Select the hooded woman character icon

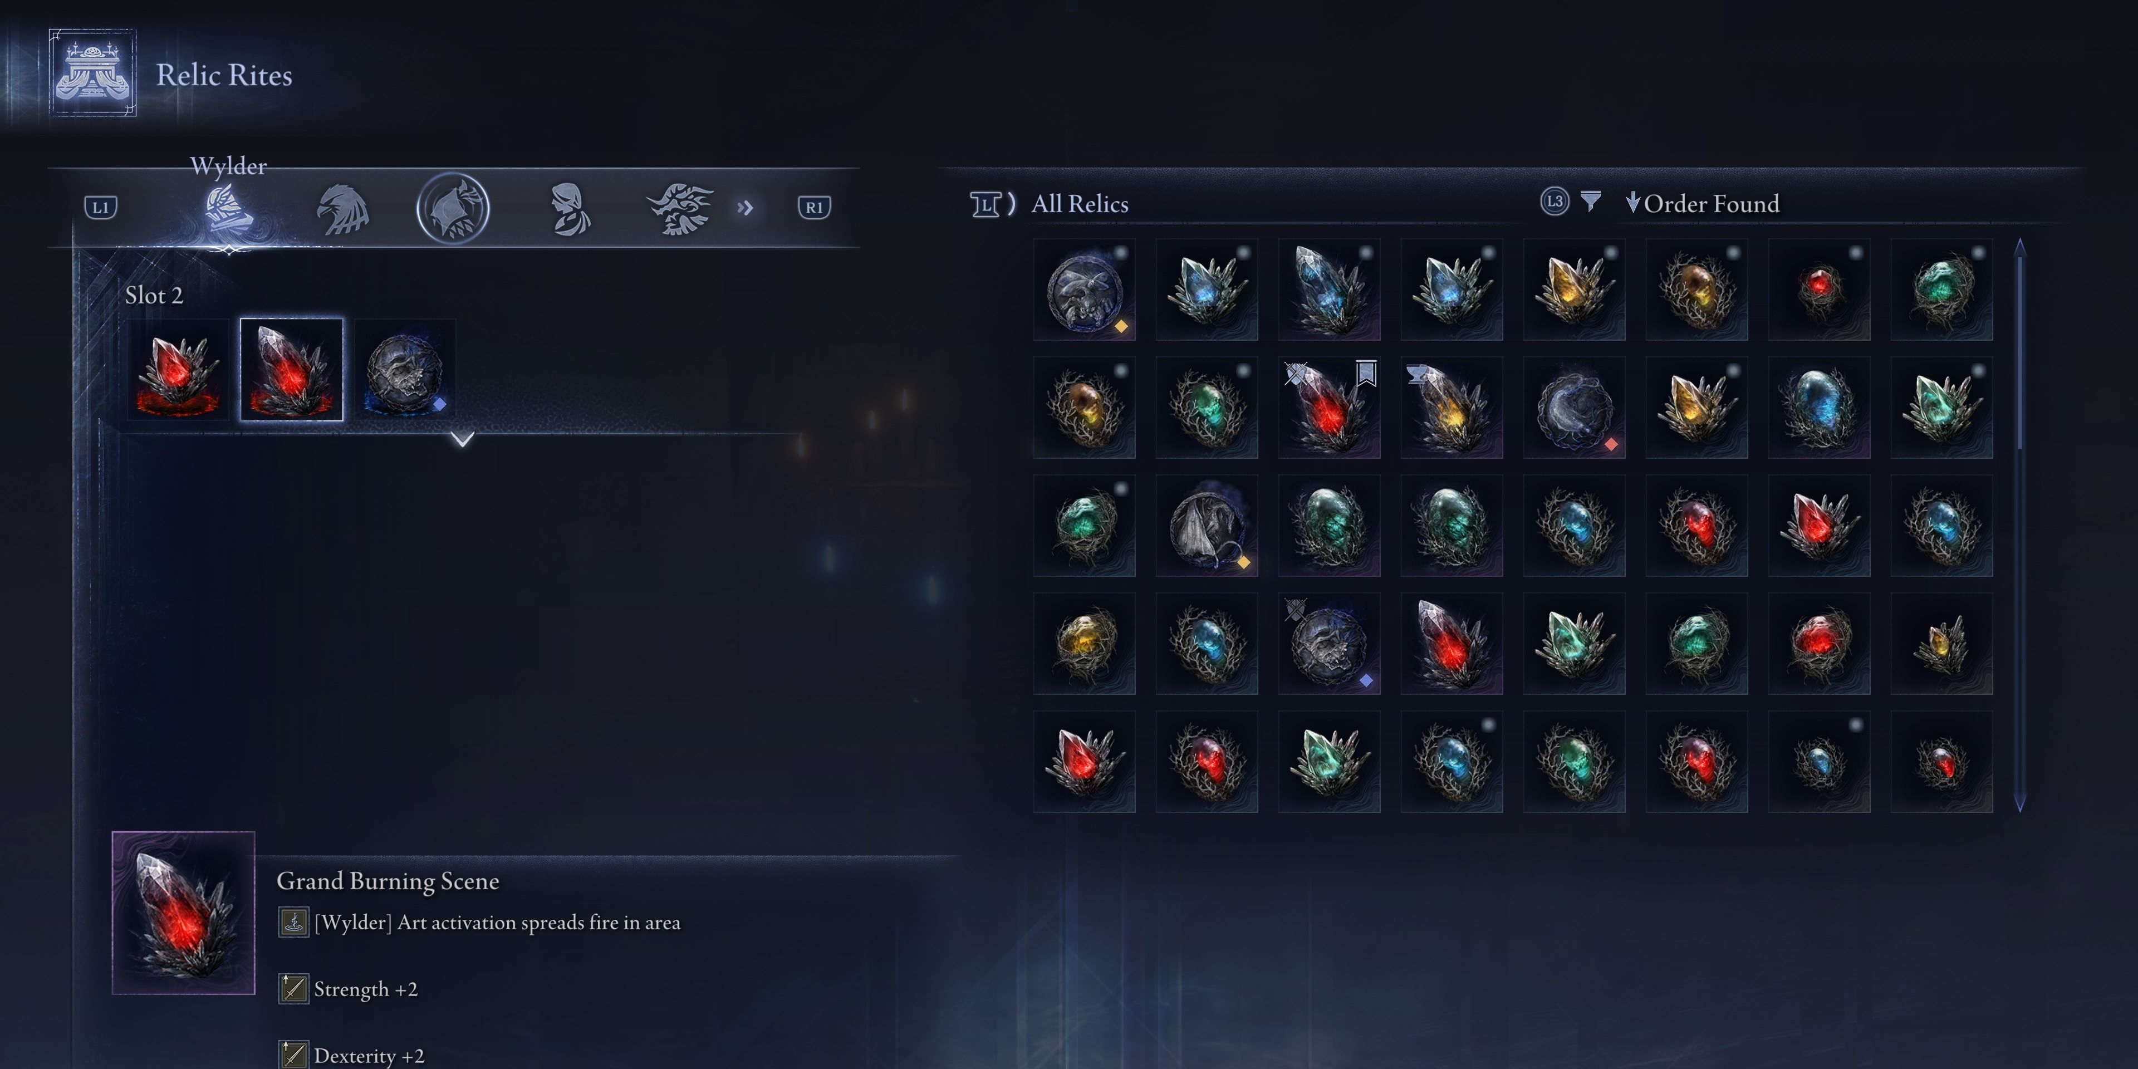(570, 208)
